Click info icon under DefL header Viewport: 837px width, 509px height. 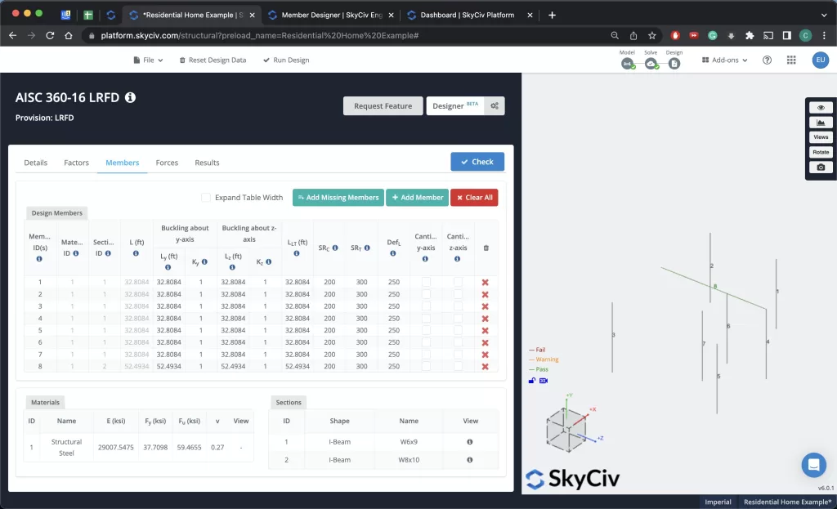point(393,253)
